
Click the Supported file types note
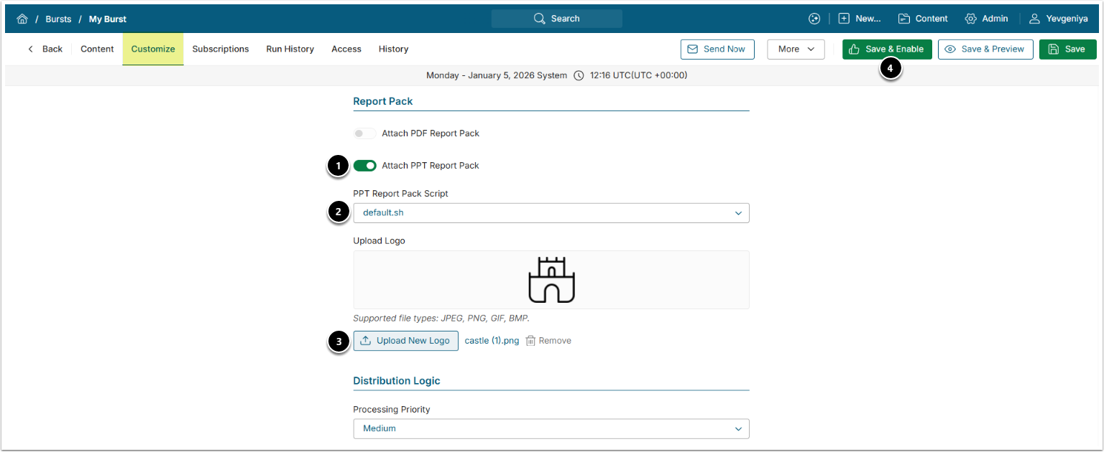click(x=441, y=318)
